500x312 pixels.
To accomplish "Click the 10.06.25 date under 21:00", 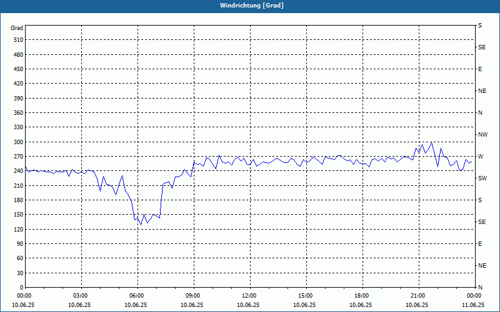I will click(417, 305).
